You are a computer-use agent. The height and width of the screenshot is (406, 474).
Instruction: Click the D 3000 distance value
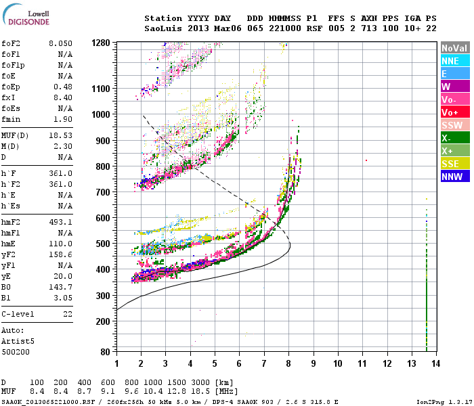tap(200, 383)
